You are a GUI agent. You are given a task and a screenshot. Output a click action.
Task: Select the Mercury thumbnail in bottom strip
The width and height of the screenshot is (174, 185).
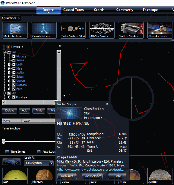44,176
